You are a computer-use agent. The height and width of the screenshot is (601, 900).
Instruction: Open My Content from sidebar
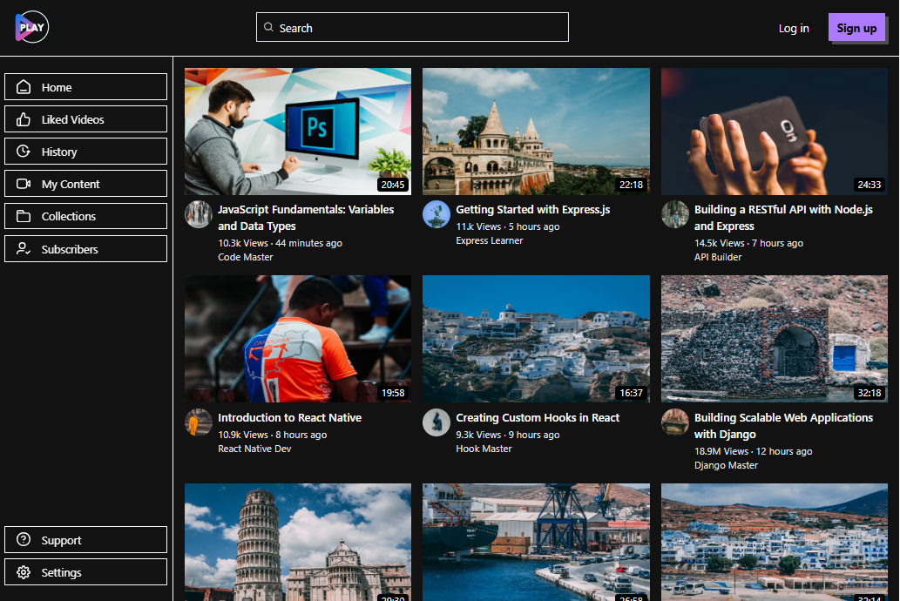coord(85,184)
